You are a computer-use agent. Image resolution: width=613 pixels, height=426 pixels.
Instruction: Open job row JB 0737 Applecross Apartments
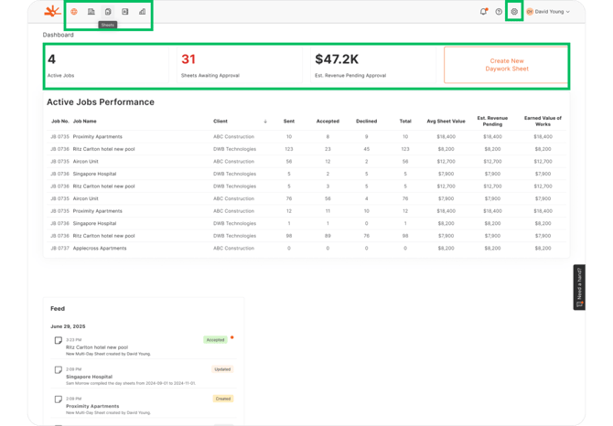tap(99, 248)
